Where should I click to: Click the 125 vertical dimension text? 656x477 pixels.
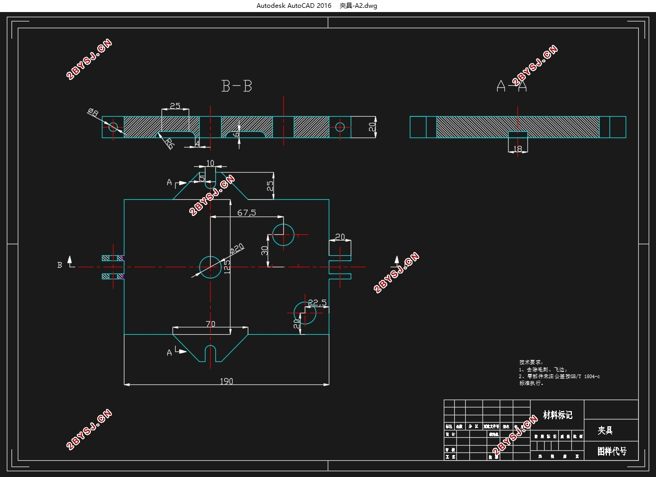(x=226, y=267)
